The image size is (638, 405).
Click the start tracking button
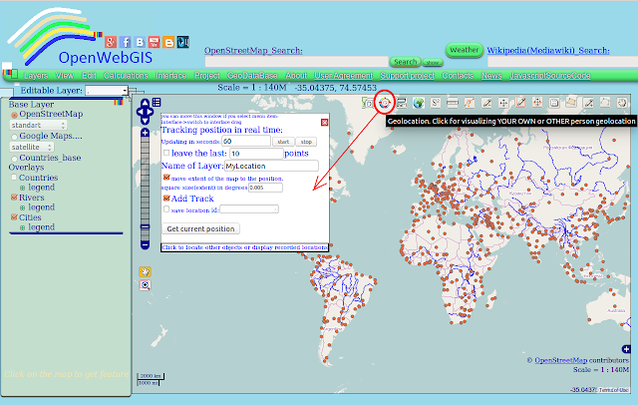(x=283, y=142)
